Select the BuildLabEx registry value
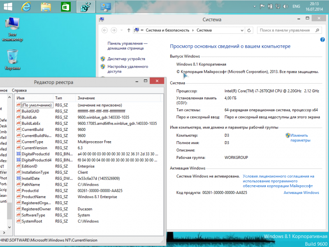Image resolution: width=329 pixels, height=247 pixels. [x=31, y=123]
